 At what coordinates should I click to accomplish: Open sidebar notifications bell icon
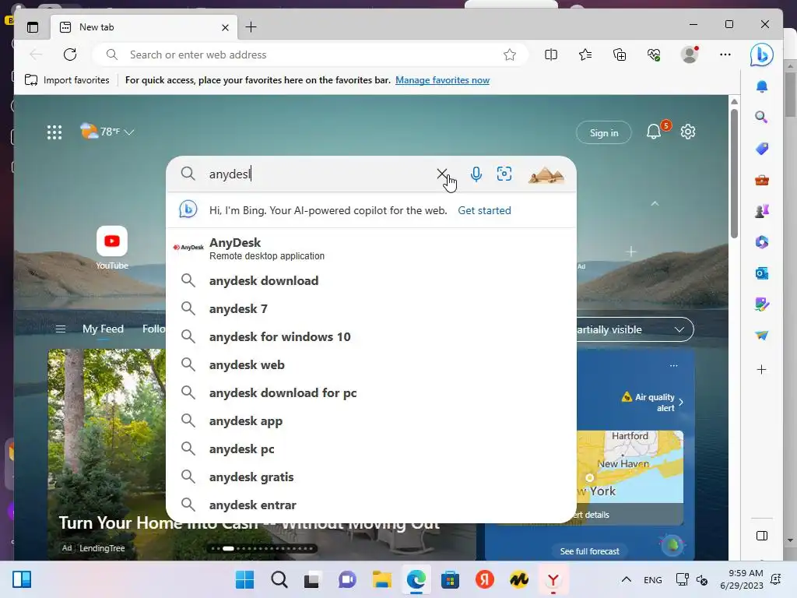point(761,86)
